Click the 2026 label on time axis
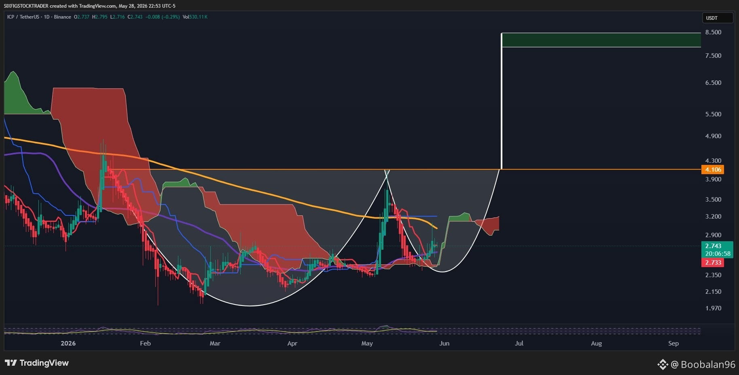 tap(68, 343)
